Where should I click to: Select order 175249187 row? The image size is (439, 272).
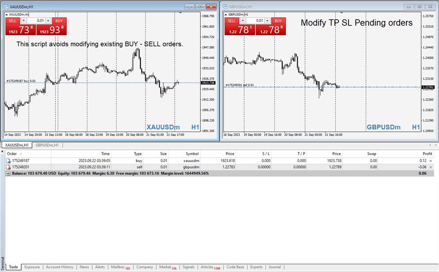click(x=219, y=161)
